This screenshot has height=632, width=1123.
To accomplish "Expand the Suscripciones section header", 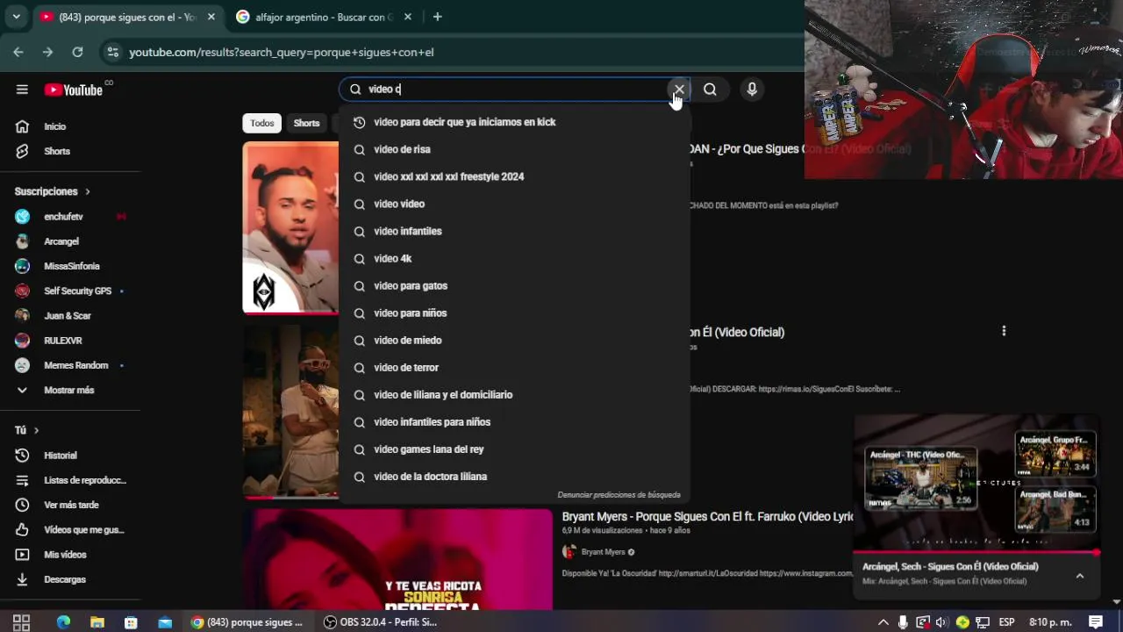I will coord(53,191).
